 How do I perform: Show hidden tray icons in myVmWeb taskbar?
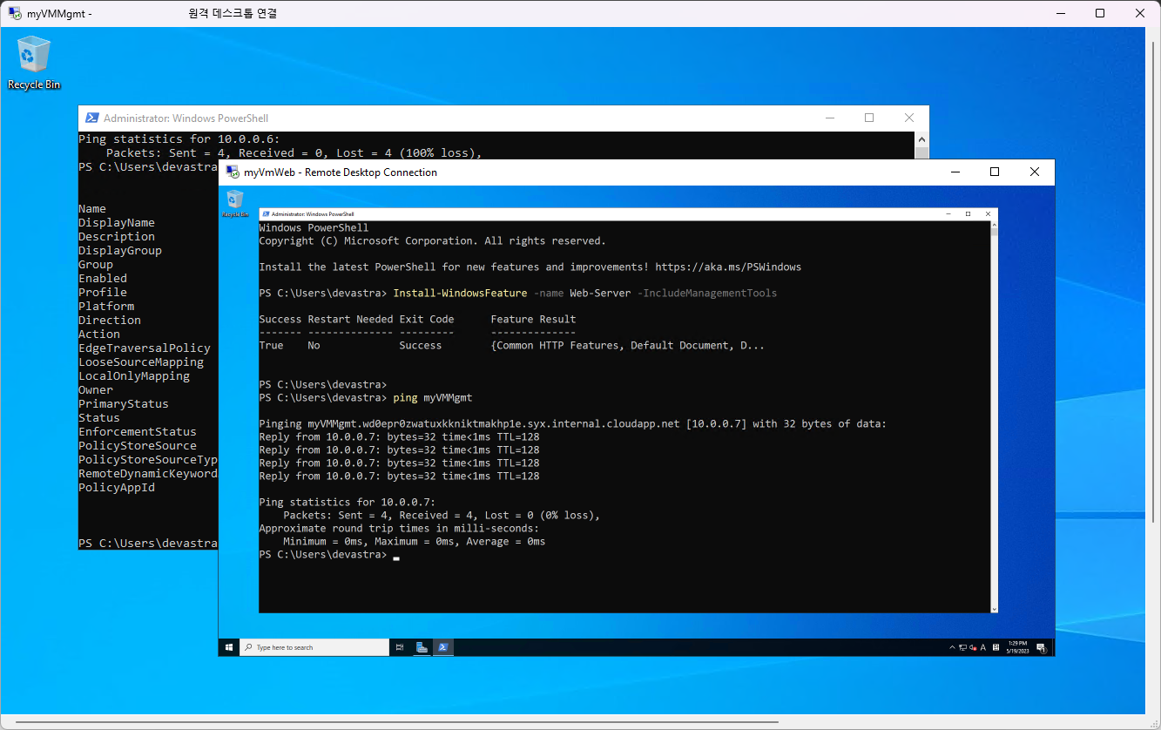point(952,647)
